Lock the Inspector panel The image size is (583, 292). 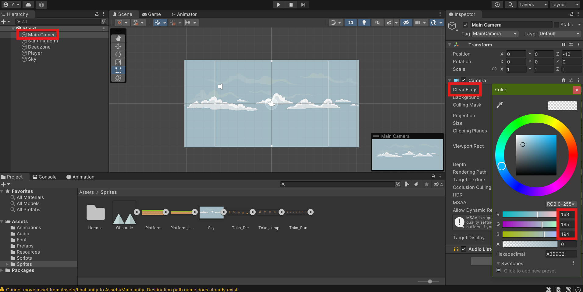[572, 14]
